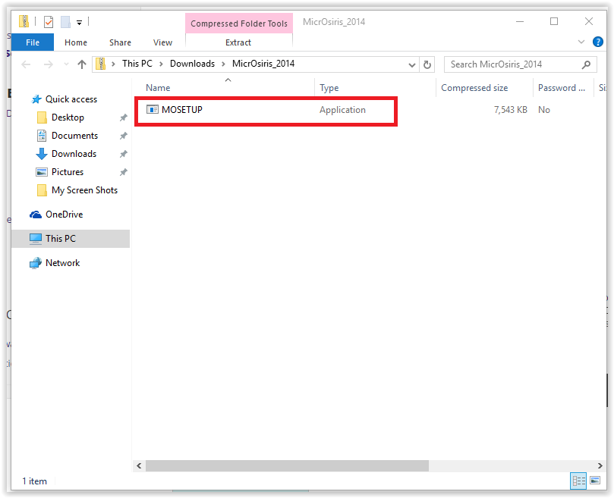Switch to the Home ribbon tab
The image size is (614, 498).
[76, 42]
